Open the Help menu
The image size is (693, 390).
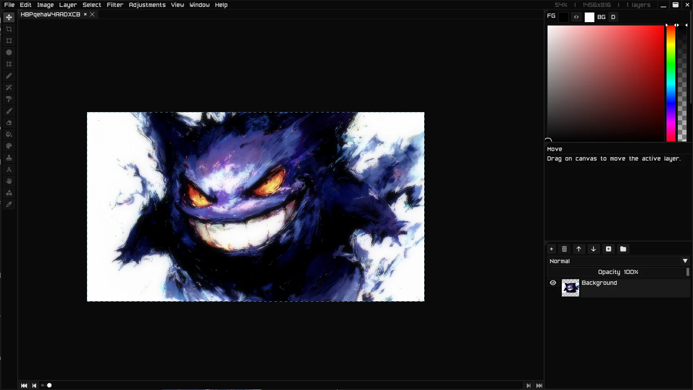pos(221,5)
